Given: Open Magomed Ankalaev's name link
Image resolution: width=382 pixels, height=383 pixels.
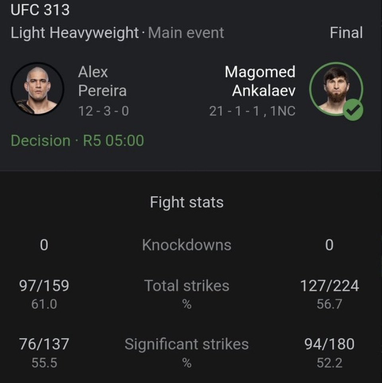Looking at the screenshot, I should pyautogui.click(x=260, y=81).
